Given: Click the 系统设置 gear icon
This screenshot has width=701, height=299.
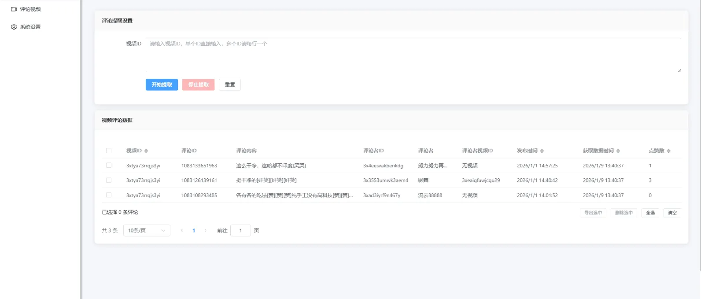Looking at the screenshot, I should (x=14, y=27).
